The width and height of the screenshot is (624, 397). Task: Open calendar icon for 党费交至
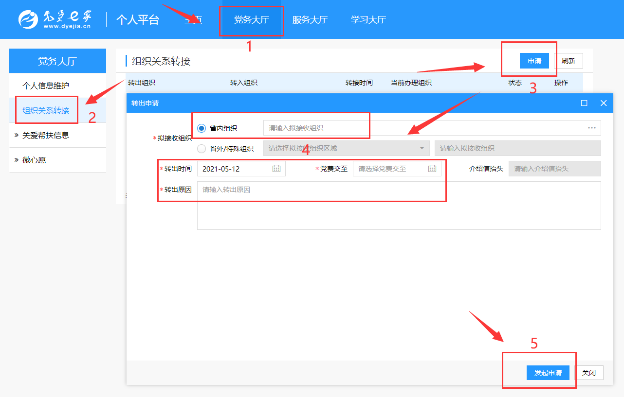432,169
